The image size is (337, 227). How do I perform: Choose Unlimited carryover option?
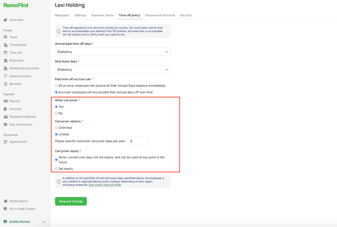(x=56, y=128)
